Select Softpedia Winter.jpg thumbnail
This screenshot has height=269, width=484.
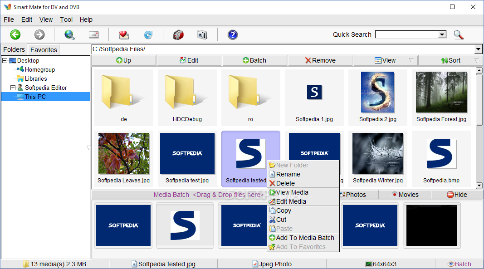pyautogui.click(x=378, y=159)
